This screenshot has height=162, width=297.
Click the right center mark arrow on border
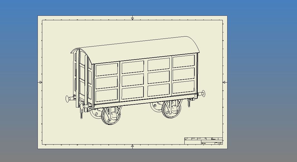(x=224, y=82)
